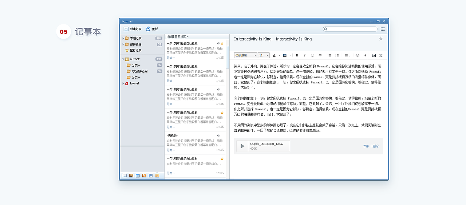466x205 pixels.
Task: Insert an emoticon with the smiley icon
Action: pos(358,55)
